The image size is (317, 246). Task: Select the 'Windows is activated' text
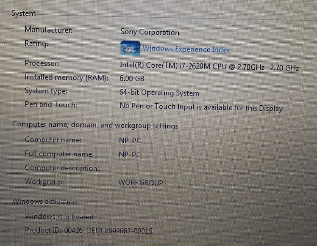click(x=59, y=216)
